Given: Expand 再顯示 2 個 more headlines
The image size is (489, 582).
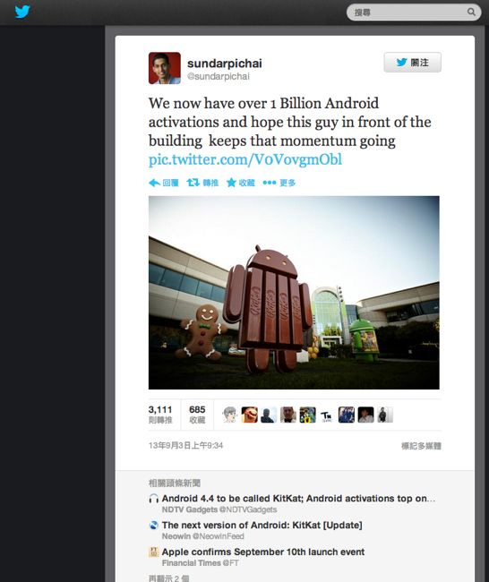Looking at the screenshot, I should pos(169,578).
